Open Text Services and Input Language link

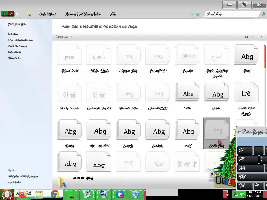tap(23, 176)
